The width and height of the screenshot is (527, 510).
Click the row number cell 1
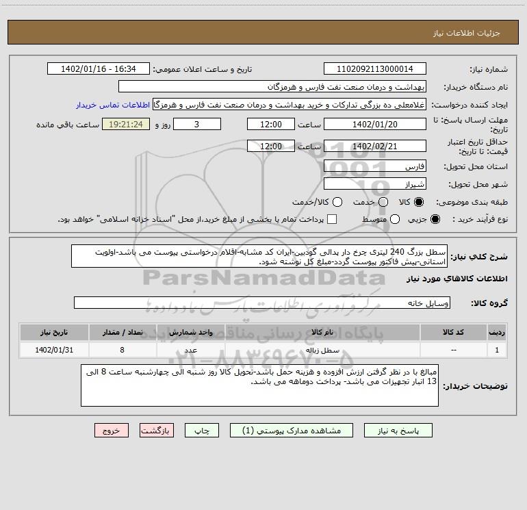(497, 350)
